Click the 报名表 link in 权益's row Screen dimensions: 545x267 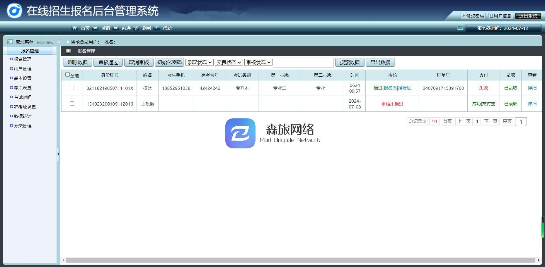[x=390, y=88]
